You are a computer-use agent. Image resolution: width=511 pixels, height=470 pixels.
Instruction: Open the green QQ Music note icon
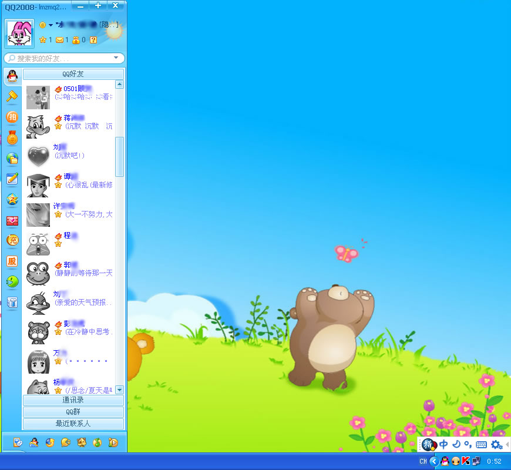(97, 442)
